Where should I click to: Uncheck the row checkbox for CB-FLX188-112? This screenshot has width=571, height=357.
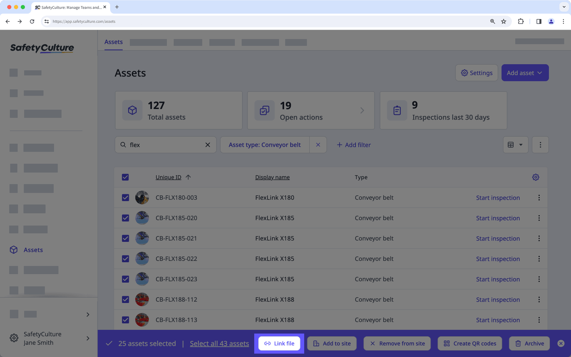pos(125,299)
